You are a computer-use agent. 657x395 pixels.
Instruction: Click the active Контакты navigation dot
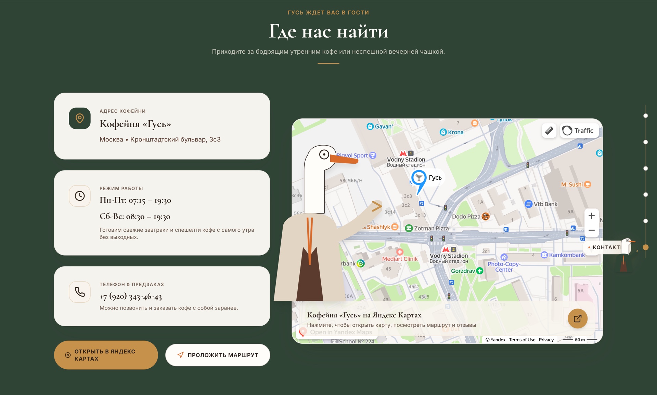[x=646, y=247]
